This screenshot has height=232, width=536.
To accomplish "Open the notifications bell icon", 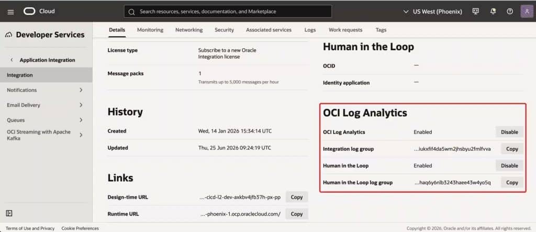I will (493, 12).
